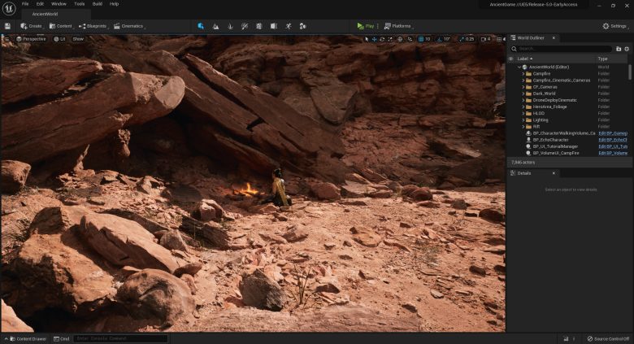This screenshot has height=344, width=634.
Task: Open the Lit shading mode dropdown
Action: click(x=59, y=39)
